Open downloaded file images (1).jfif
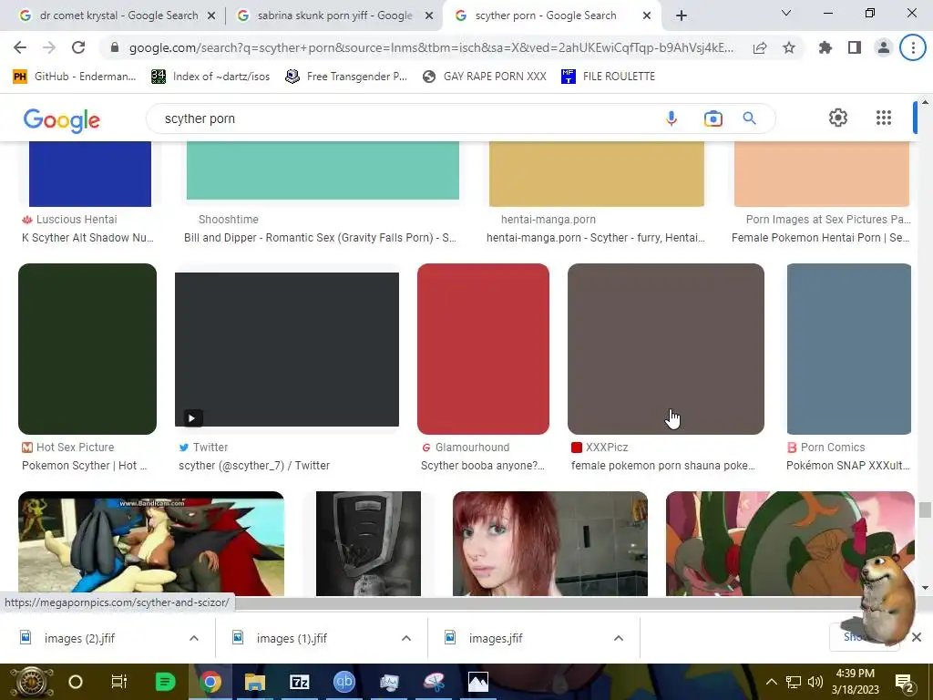The width and height of the screenshot is (933, 700). click(x=292, y=638)
